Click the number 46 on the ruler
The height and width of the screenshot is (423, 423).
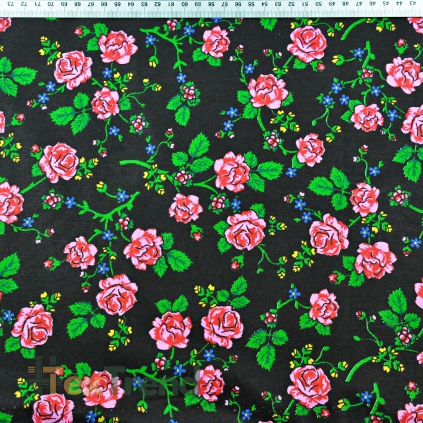(x=372, y=4)
